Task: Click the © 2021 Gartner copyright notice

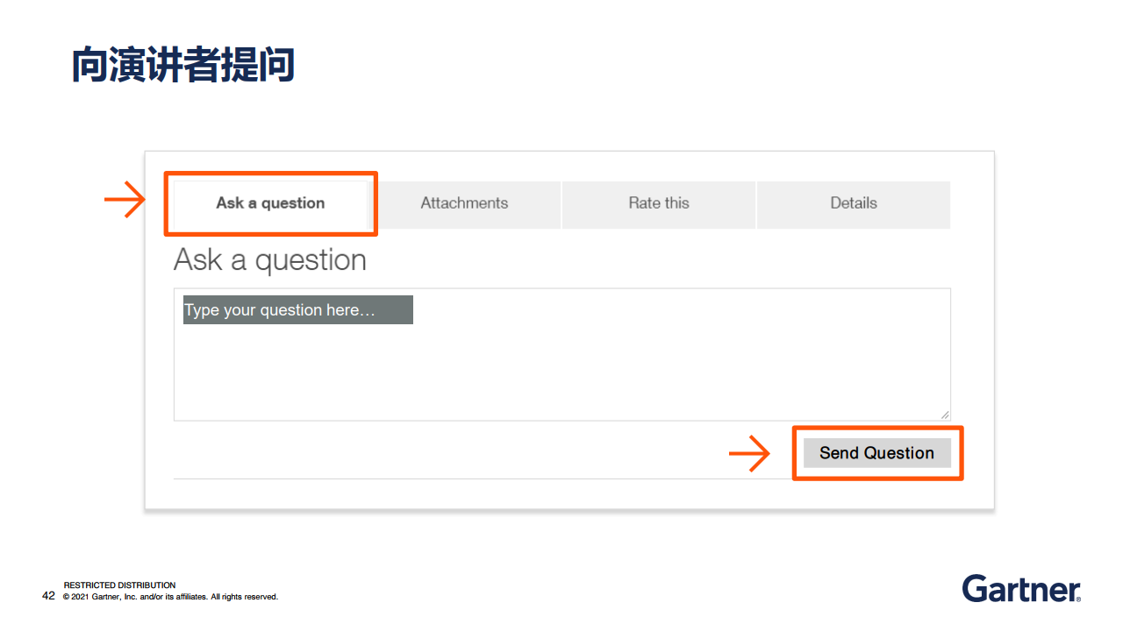Action: pos(170,597)
